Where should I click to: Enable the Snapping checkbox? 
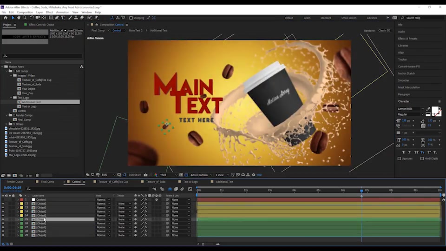pyautogui.click(x=131, y=18)
